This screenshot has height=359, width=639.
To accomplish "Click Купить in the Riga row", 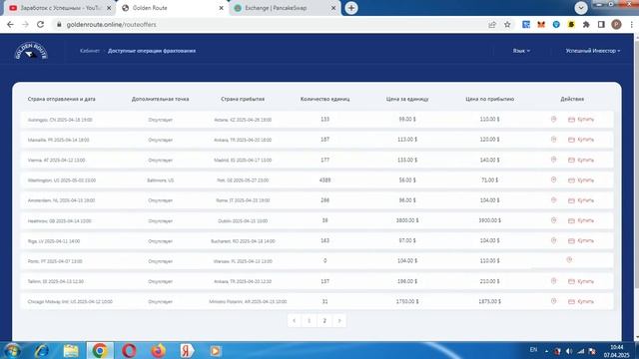I will 581,240.
